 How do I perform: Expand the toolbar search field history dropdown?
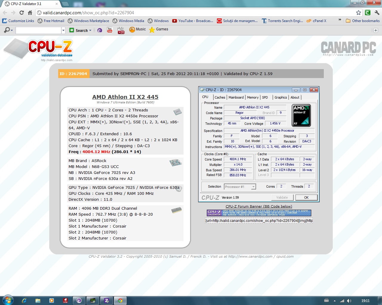tap(63, 30)
